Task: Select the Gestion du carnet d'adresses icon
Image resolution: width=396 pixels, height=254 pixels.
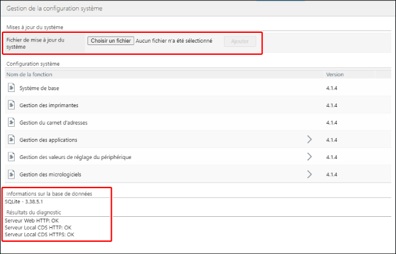Action: (11, 122)
